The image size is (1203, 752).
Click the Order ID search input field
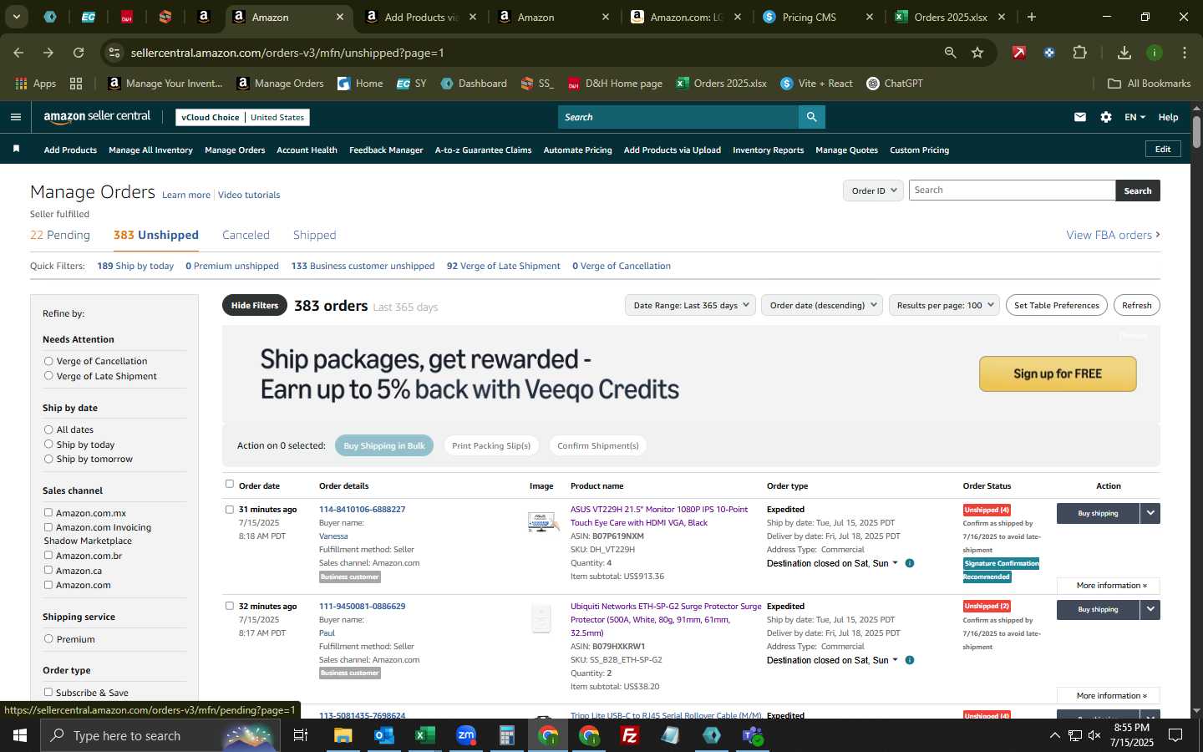tap(1012, 191)
